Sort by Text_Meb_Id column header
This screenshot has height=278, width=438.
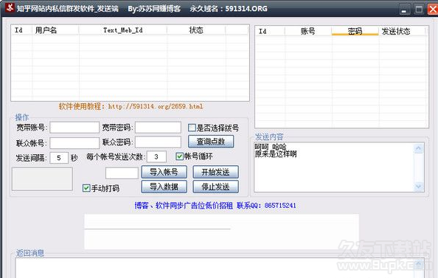pos(123,30)
